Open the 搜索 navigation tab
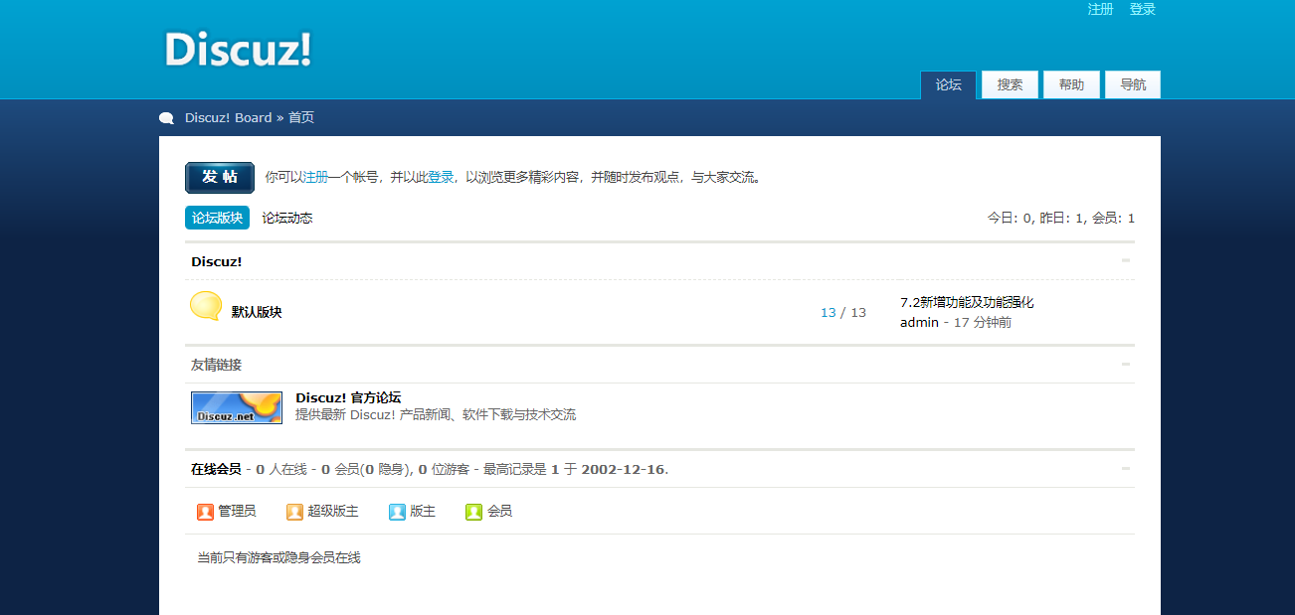 [1011, 85]
